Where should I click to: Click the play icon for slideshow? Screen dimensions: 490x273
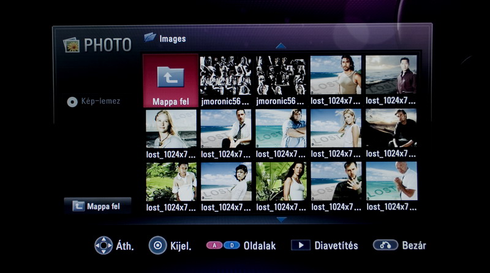[x=301, y=245]
